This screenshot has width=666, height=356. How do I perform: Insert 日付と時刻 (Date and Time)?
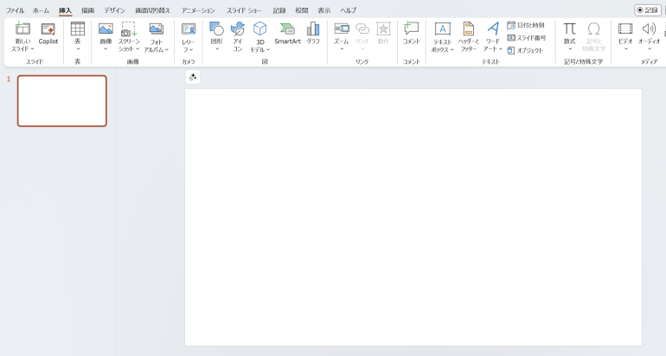526,25
